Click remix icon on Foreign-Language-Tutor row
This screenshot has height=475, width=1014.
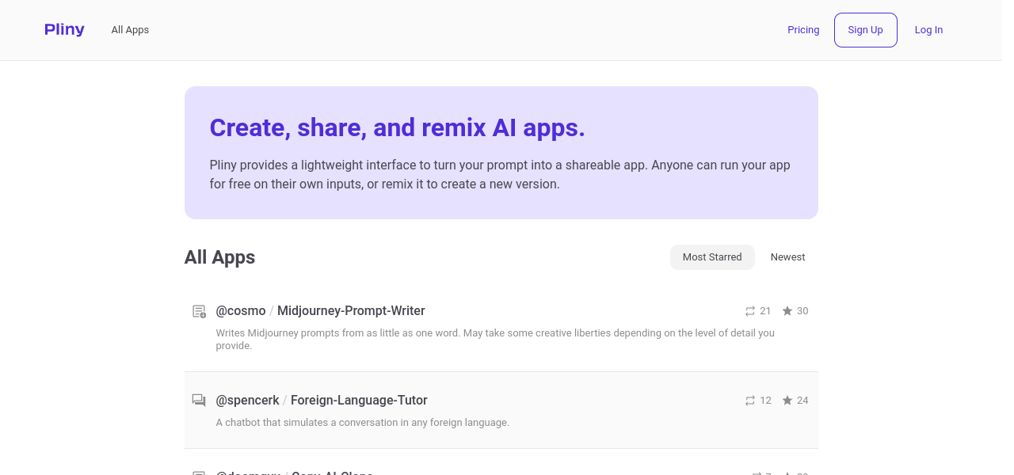[749, 401]
